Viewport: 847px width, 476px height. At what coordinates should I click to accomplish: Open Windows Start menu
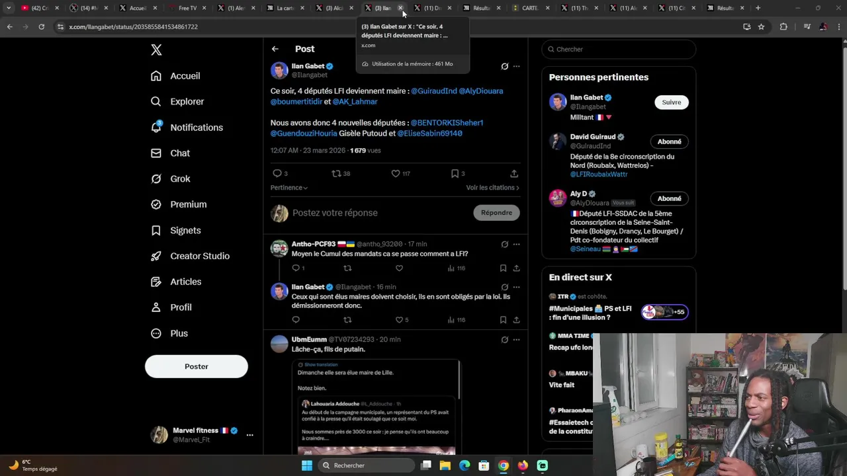[x=307, y=465]
